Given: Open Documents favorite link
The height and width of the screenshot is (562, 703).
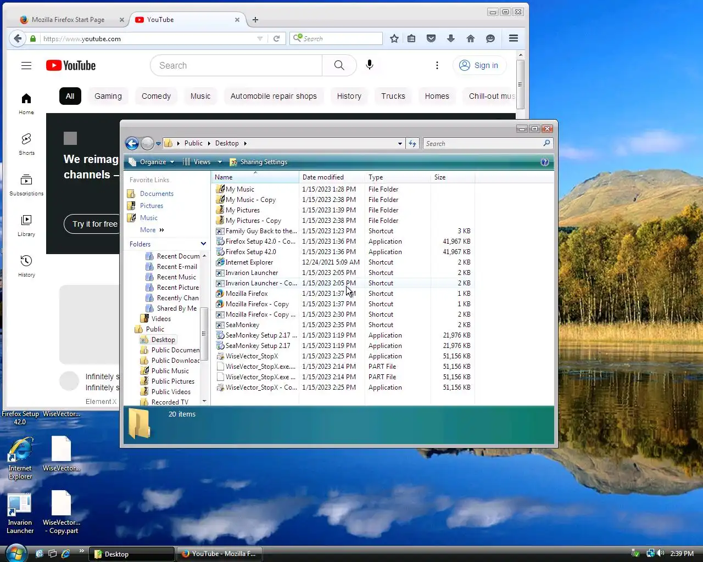Looking at the screenshot, I should coord(157,194).
